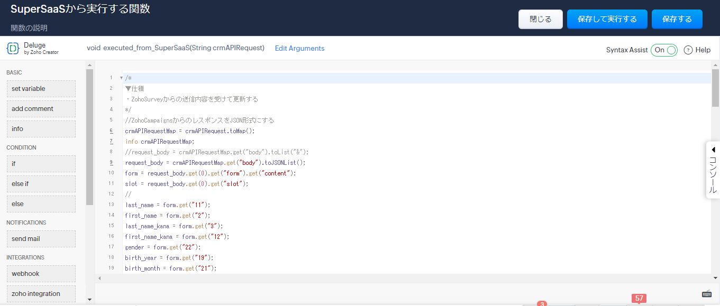The width and height of the screenshot is (720, 306).
Task: Click the line slot = request_body.get(0).get("slot")
Action: click(187, 183)
